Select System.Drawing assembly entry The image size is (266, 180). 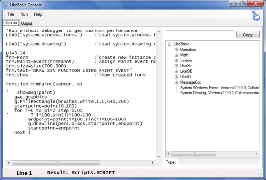pyautogui.click(x=220, y=93)
